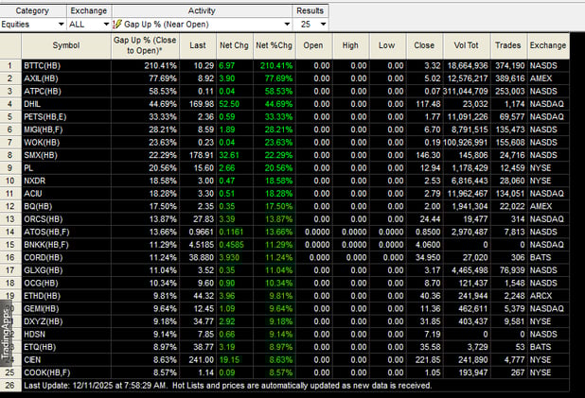The image size is (585, 398).
Task: Click the Vol Tot value 100,926,991
Action: tap(465, 143)
